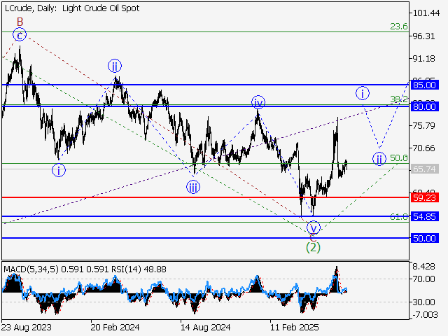
Task: Click the circled wave iv label
Action: click(258, 102)
